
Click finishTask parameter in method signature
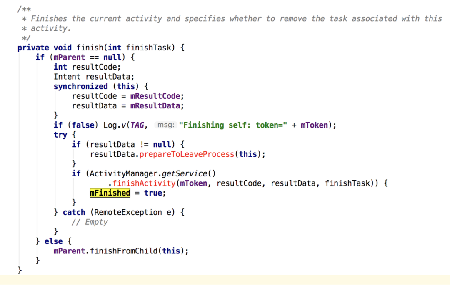(148, 48)
